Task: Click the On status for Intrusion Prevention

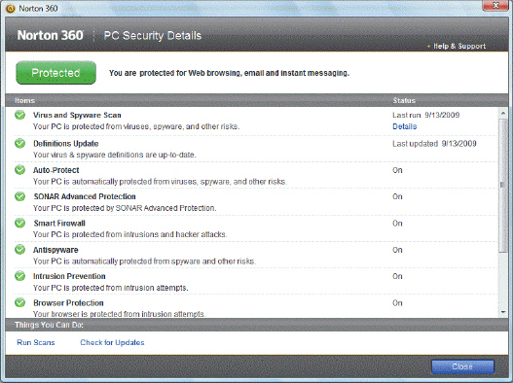Action: click(x=397, y=276)
